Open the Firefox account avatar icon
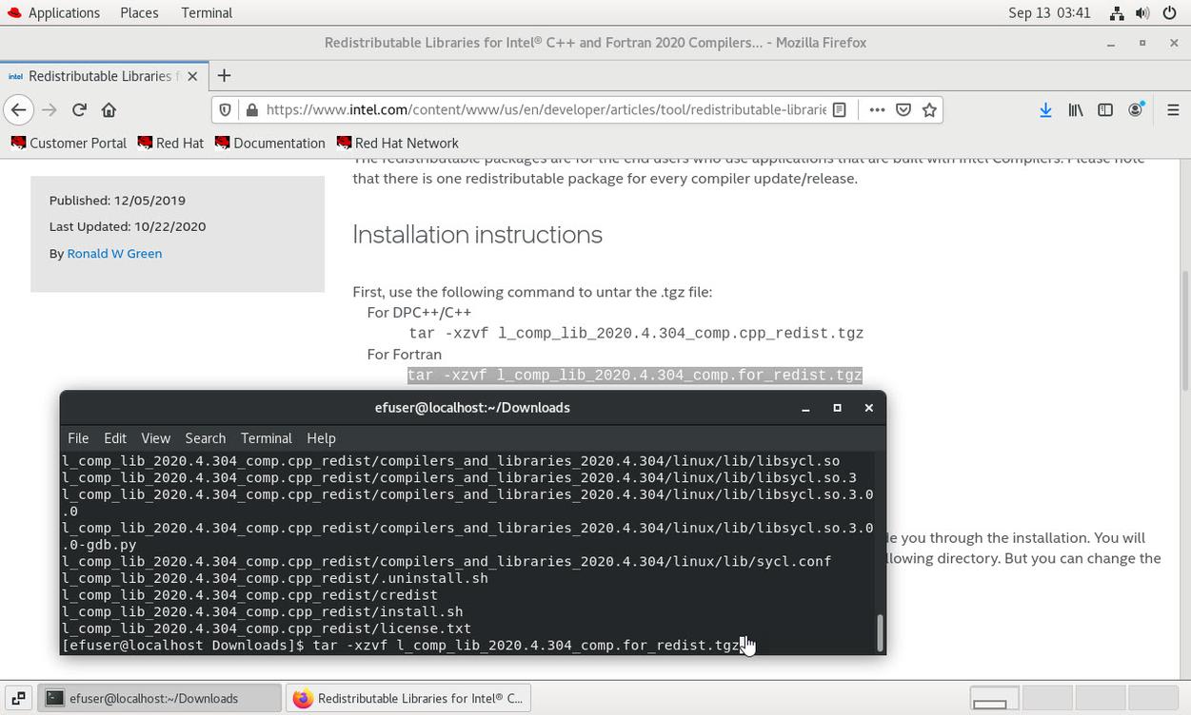 point(1135,109)
